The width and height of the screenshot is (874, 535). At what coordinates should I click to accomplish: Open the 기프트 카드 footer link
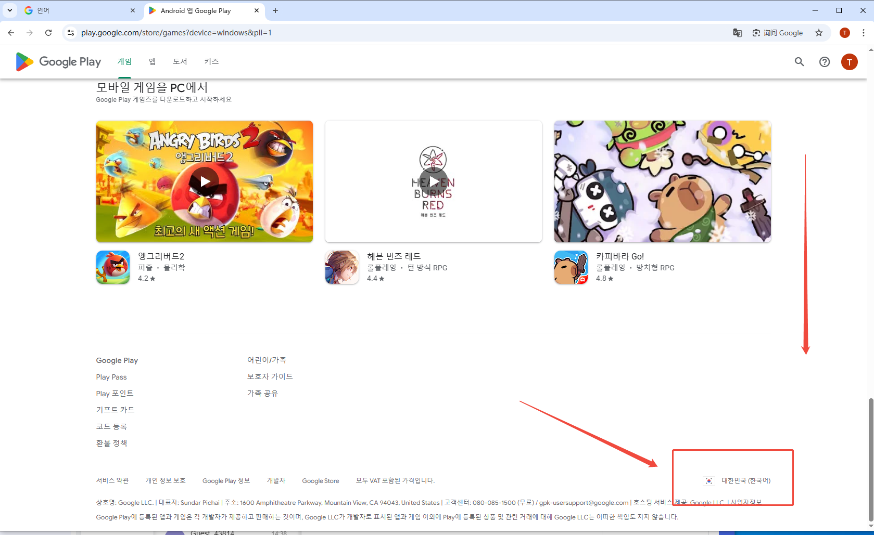coord(115,410)
